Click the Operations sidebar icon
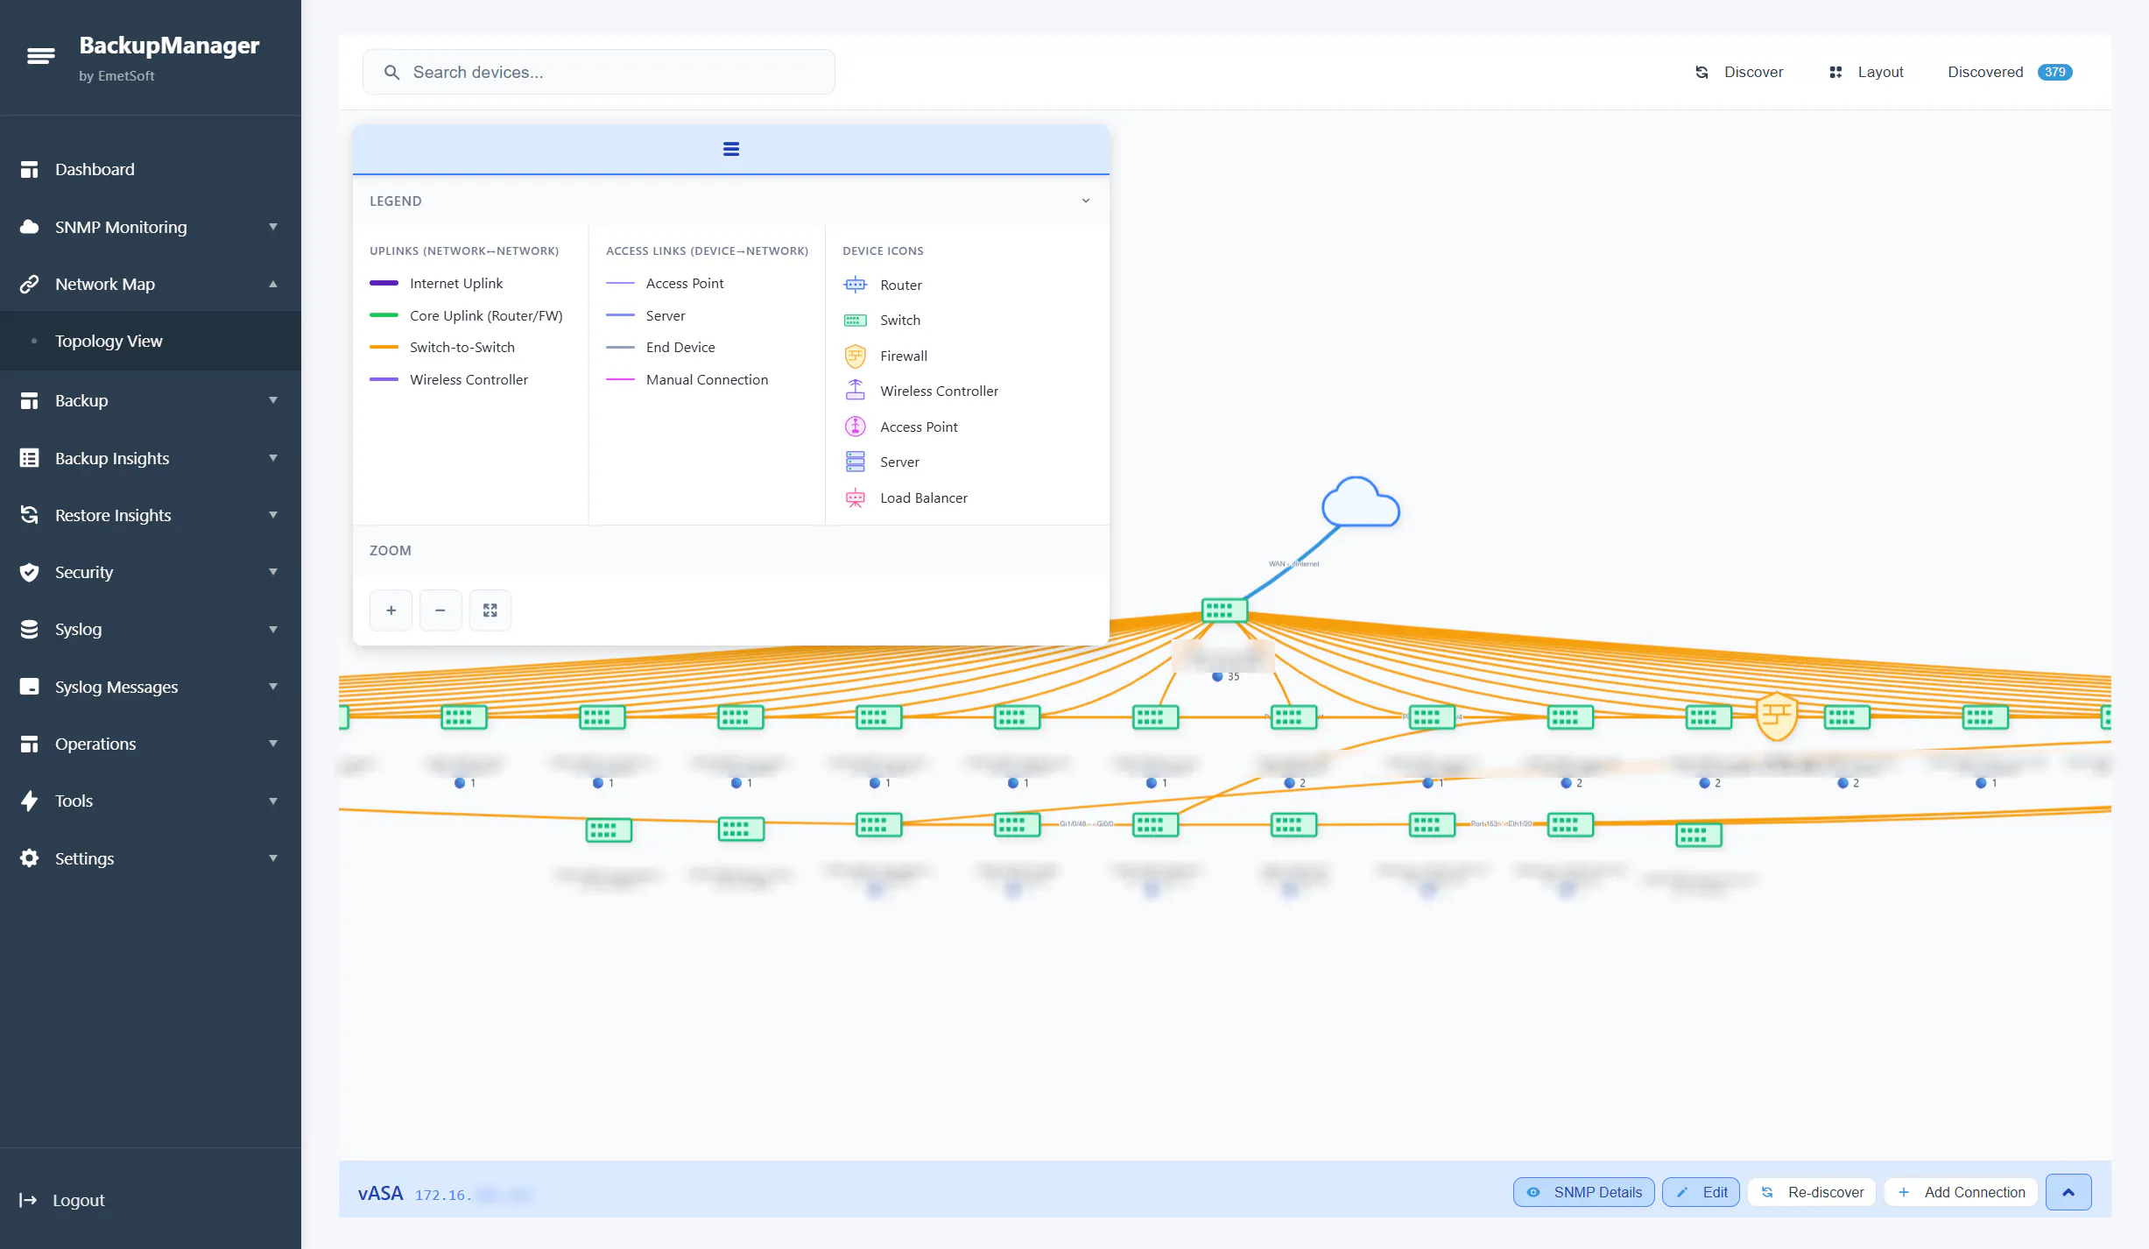Viewport: 2149px width, 1249px height. pos(29,744)
